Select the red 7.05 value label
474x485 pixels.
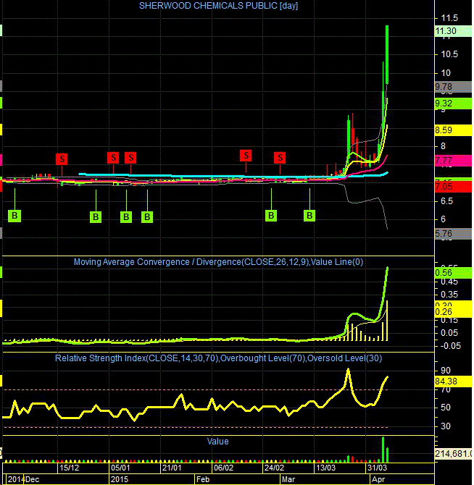453,187
